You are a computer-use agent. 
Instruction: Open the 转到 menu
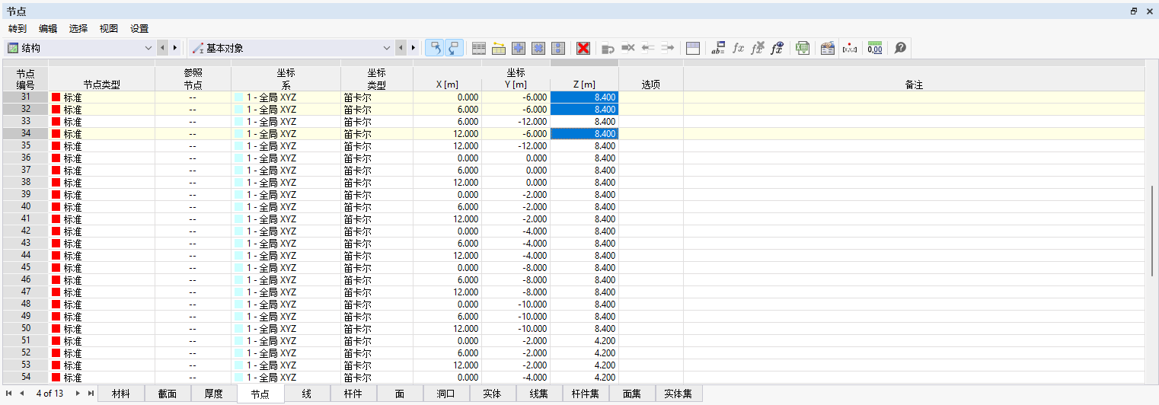[x=18, y=29]
